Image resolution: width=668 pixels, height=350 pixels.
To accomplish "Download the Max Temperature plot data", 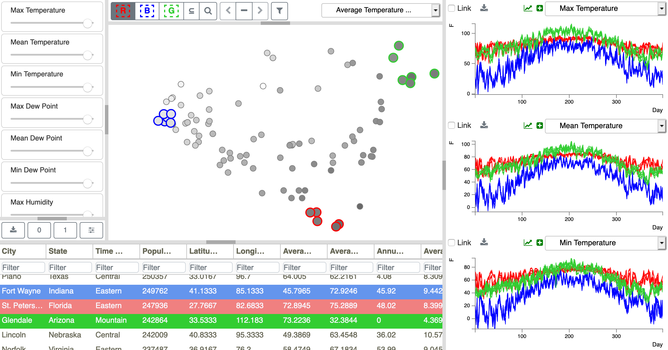I will pyautogui.click(x=484, y=8).
